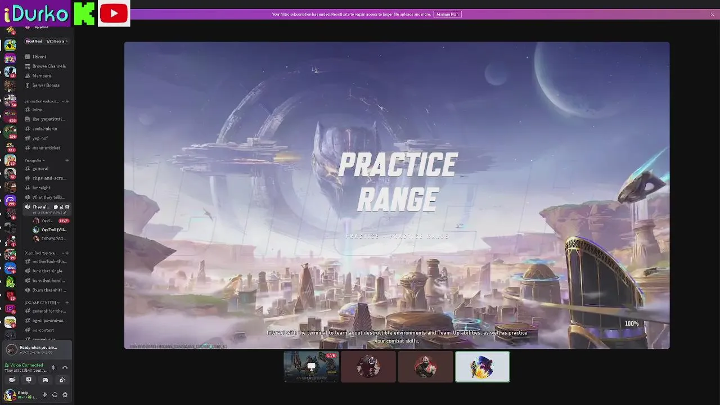Click the green Kick logo in overlay

point(84,13)
